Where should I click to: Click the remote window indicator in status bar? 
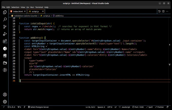tap(4, 107)
